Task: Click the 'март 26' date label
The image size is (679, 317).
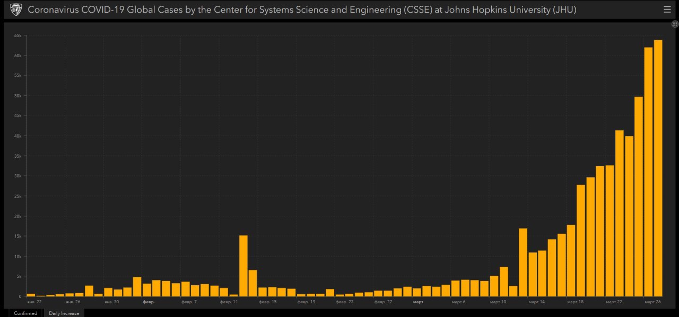Action: tap(652, 302)
